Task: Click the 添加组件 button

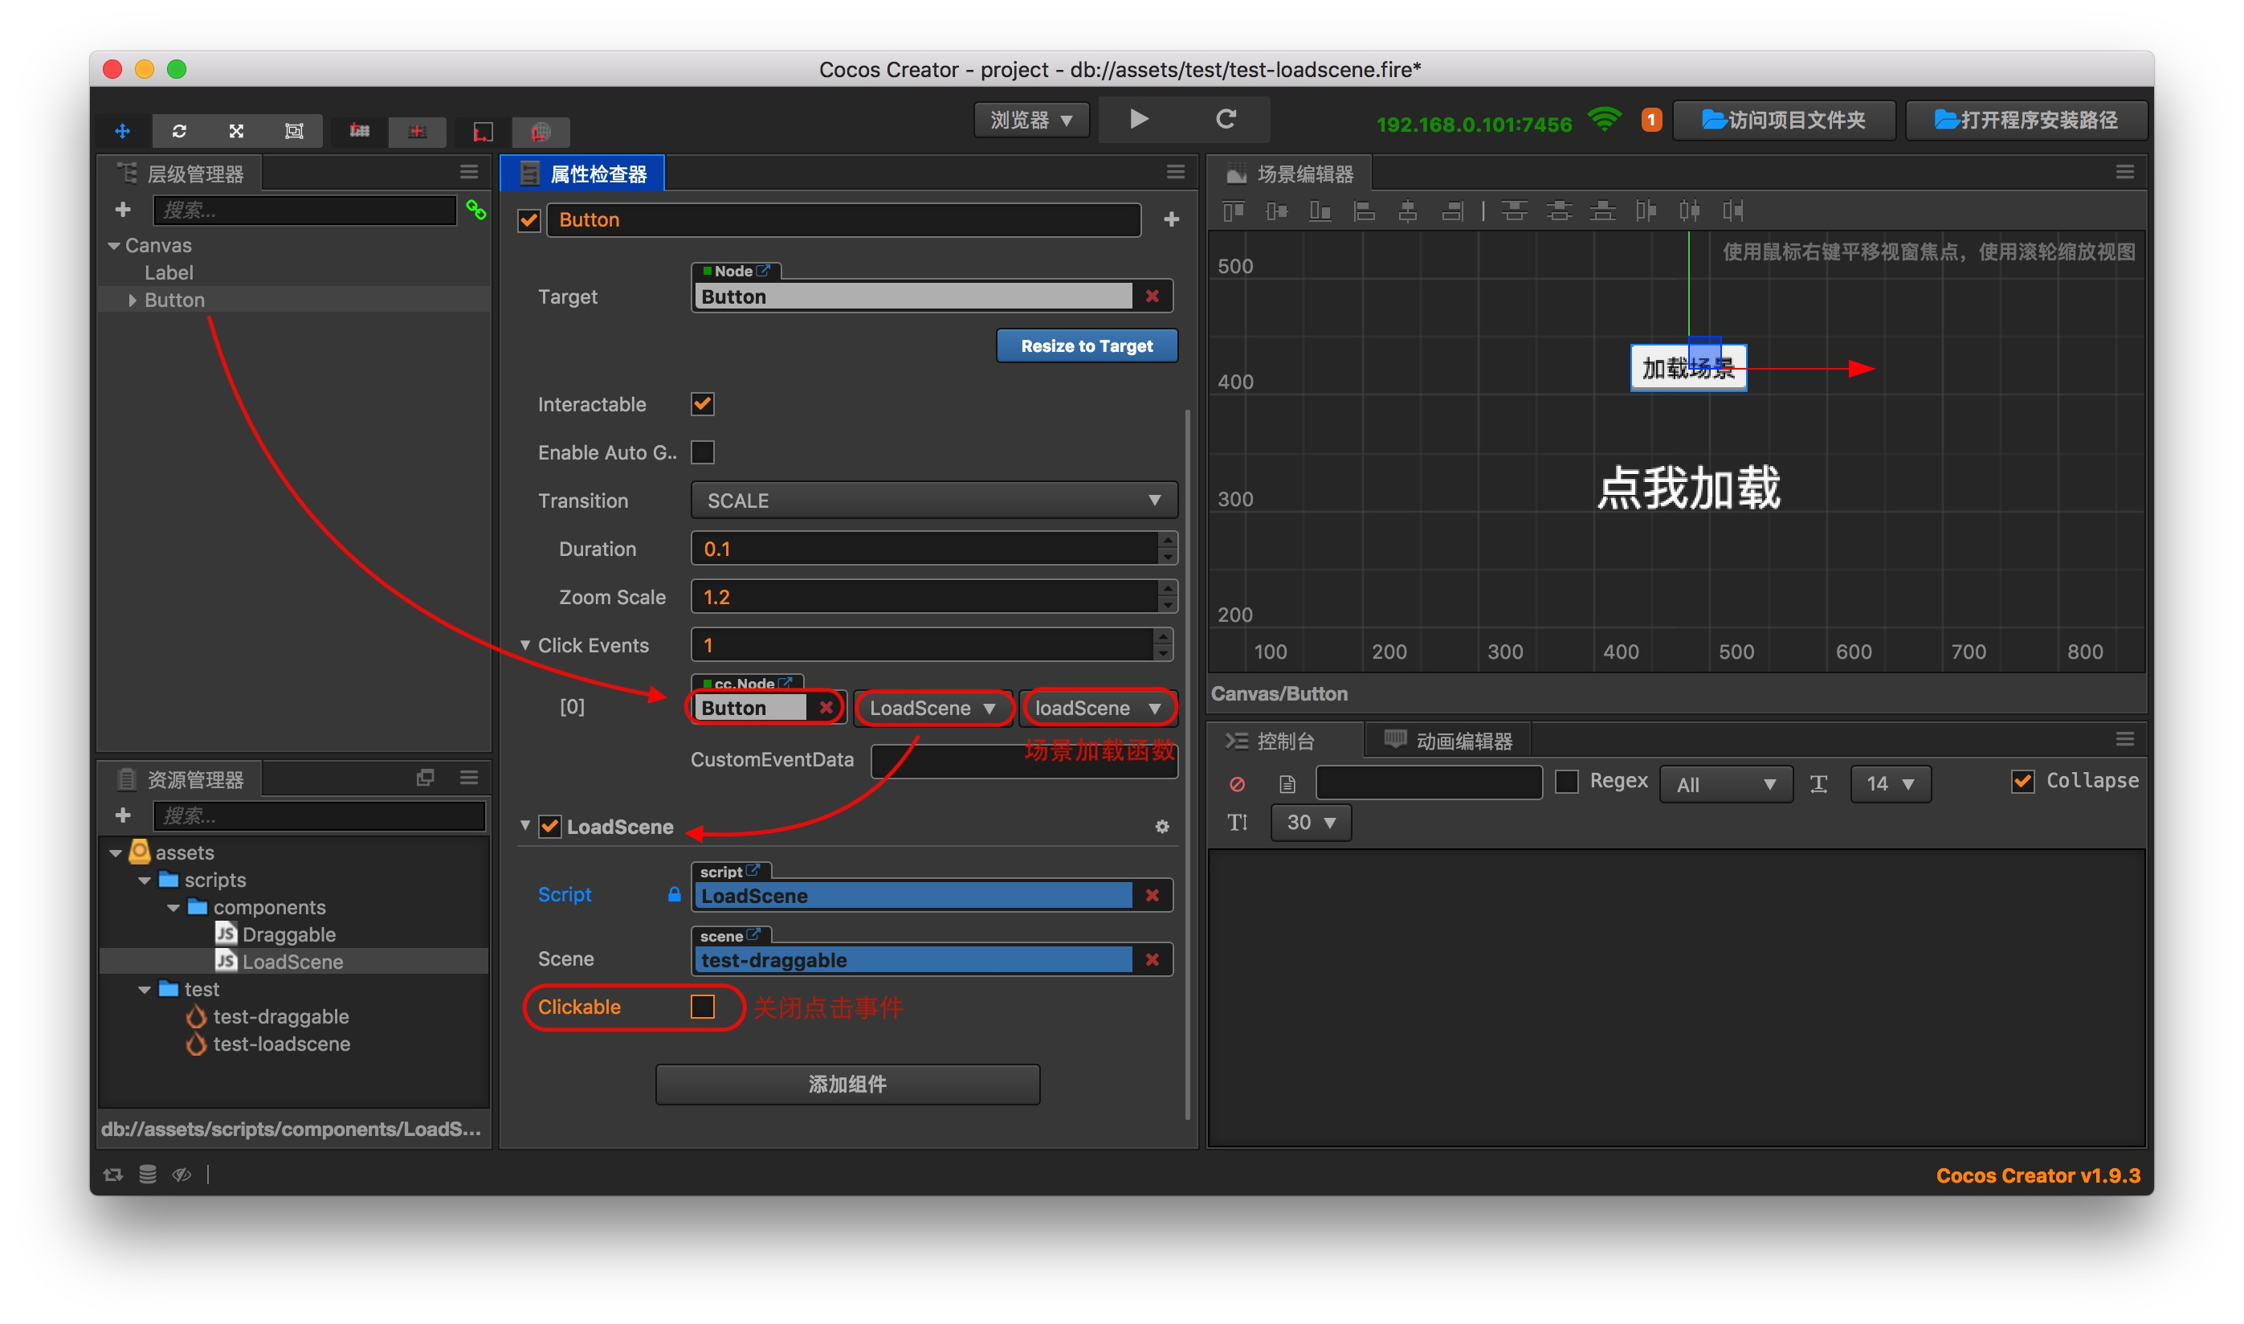Action: 847,1084
